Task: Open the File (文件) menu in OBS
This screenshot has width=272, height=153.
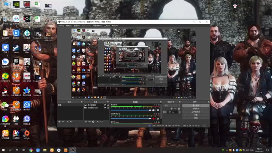Action: tap(61, 26)
